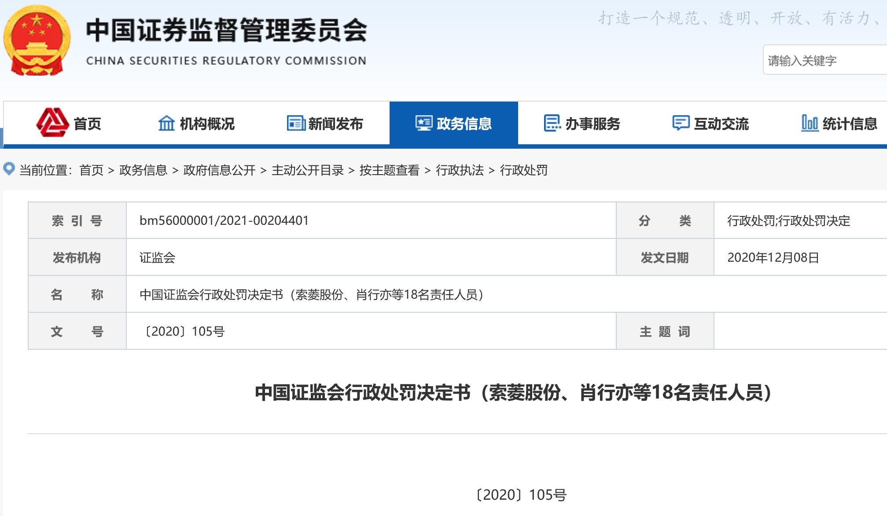This screenshot has height=516, width=887.
Task: Click the 行政执法 breadcrumb link
Action: (x=460, y=170)
